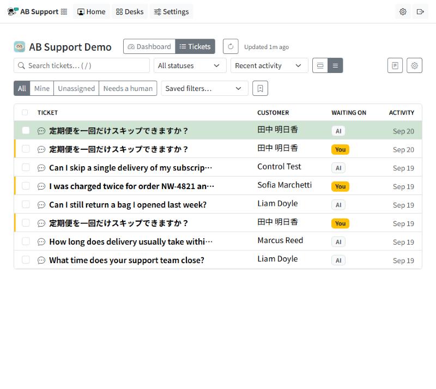436x389 pixels.
Task: Switch to the Dashboard tab
Action: 149,46
